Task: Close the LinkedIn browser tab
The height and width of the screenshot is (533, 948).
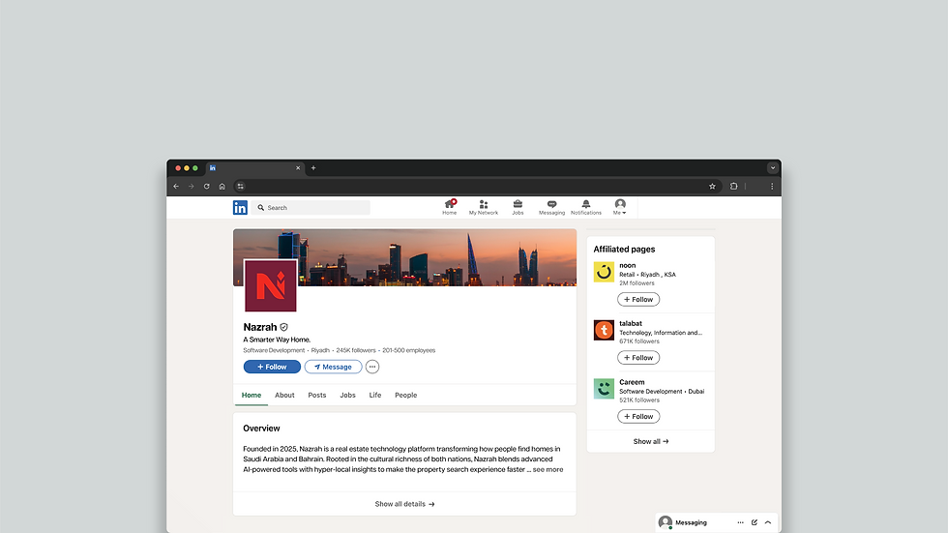Action: 298,168
